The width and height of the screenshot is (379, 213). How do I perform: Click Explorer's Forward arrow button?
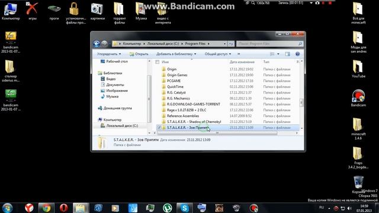(x=104, y=44)
